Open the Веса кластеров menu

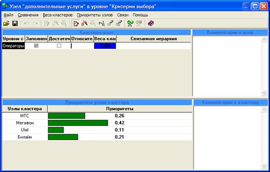pos(58,15)
